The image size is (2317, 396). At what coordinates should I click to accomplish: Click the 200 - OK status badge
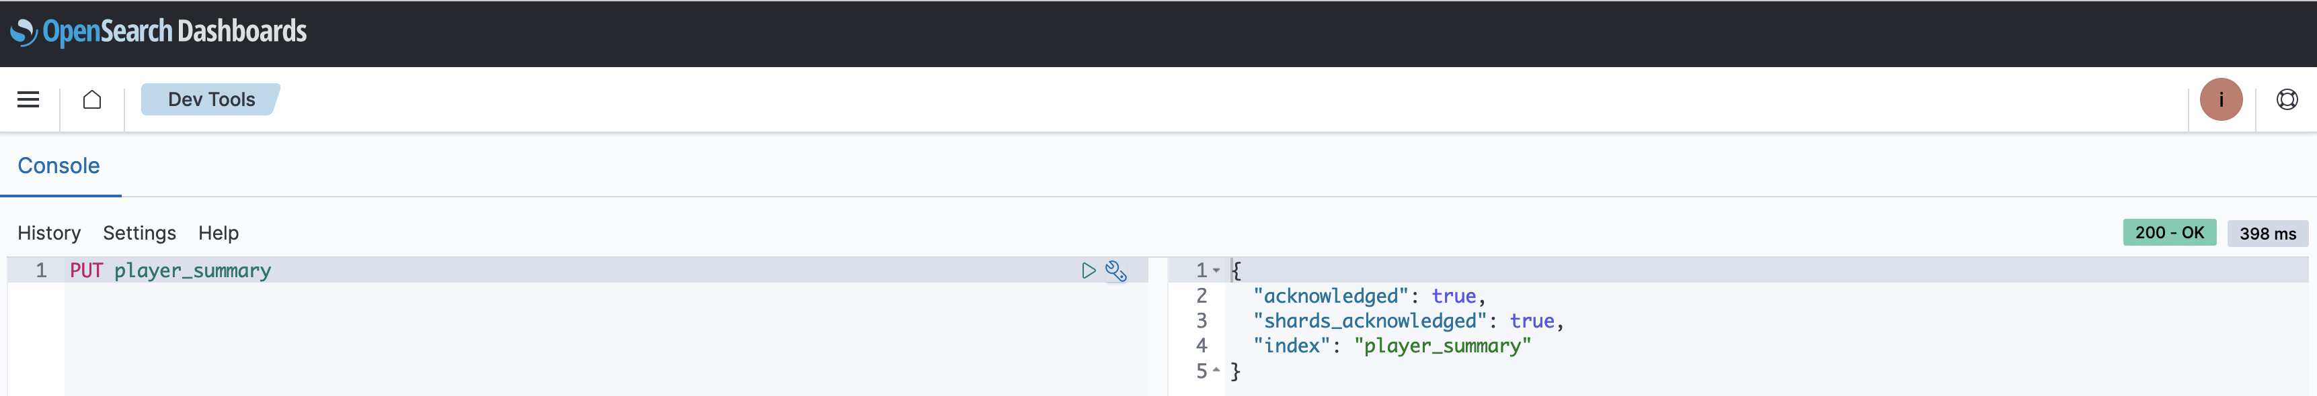[x=2170, y=233]
